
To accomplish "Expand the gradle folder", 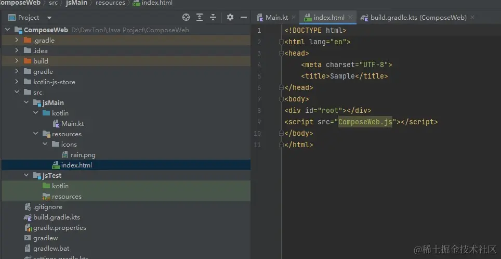I will (17, 71).
